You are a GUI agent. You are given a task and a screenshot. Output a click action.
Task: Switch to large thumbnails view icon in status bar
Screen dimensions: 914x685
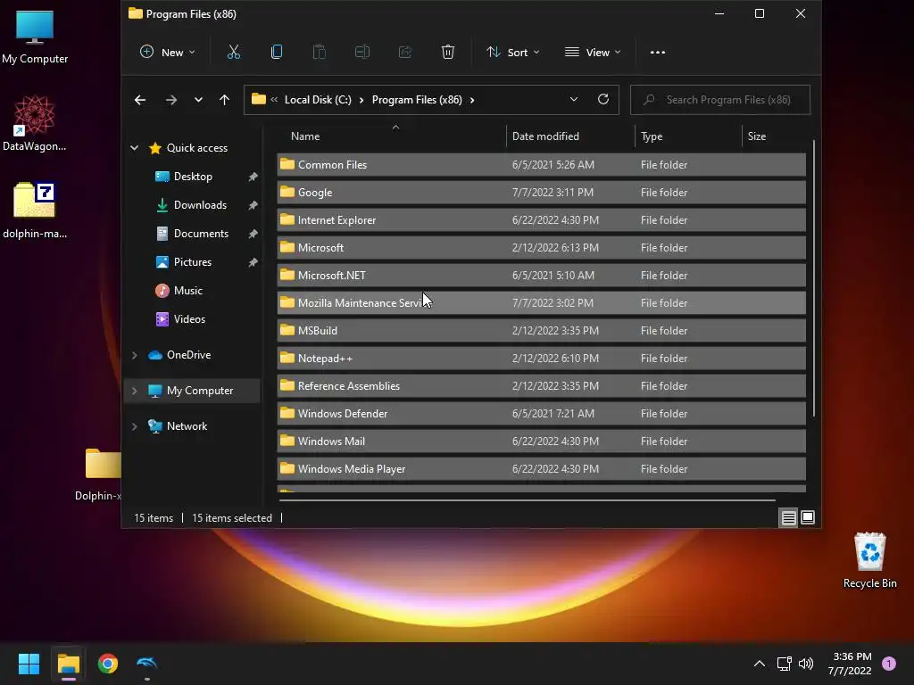[807, 517]
